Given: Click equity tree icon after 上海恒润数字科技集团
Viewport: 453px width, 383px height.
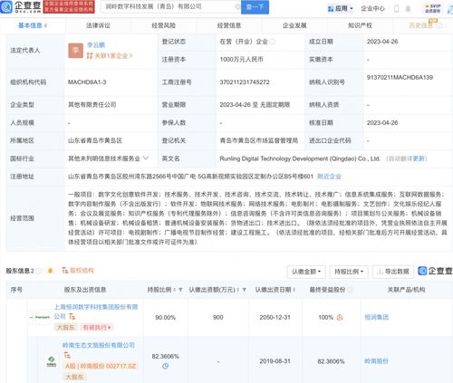Looking at the screenshot, I should [72, 317].
